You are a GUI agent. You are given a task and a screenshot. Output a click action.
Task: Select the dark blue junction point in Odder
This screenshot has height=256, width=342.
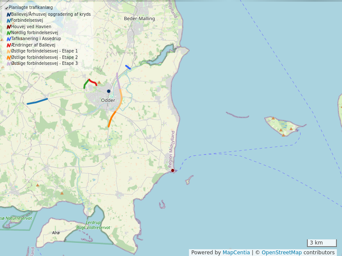tap(109, 91)
